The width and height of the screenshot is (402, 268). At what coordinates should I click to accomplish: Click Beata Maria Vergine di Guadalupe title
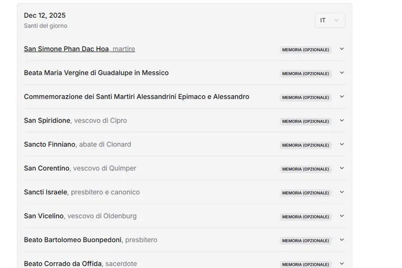coord(96,73)
